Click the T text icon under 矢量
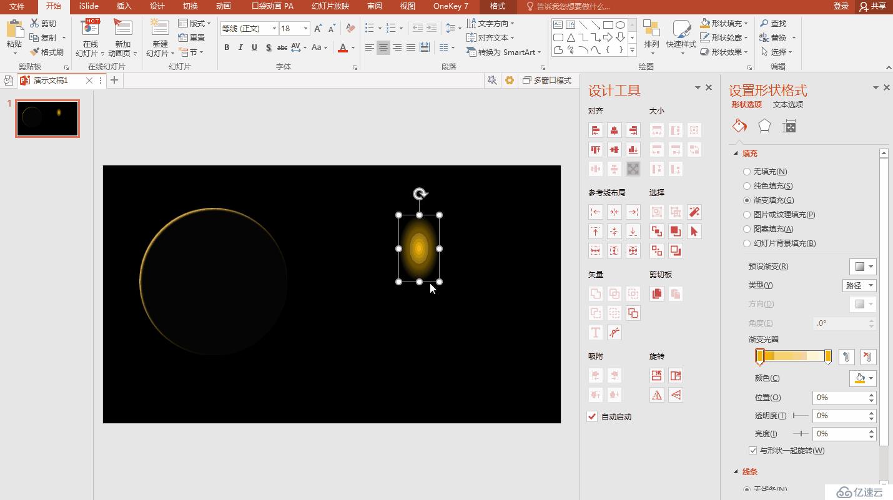The height and width of the screenshot is (500, 893). (596, 333)
